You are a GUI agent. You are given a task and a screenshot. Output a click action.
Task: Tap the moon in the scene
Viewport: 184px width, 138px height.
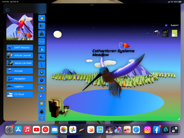[x=57, y=34]
